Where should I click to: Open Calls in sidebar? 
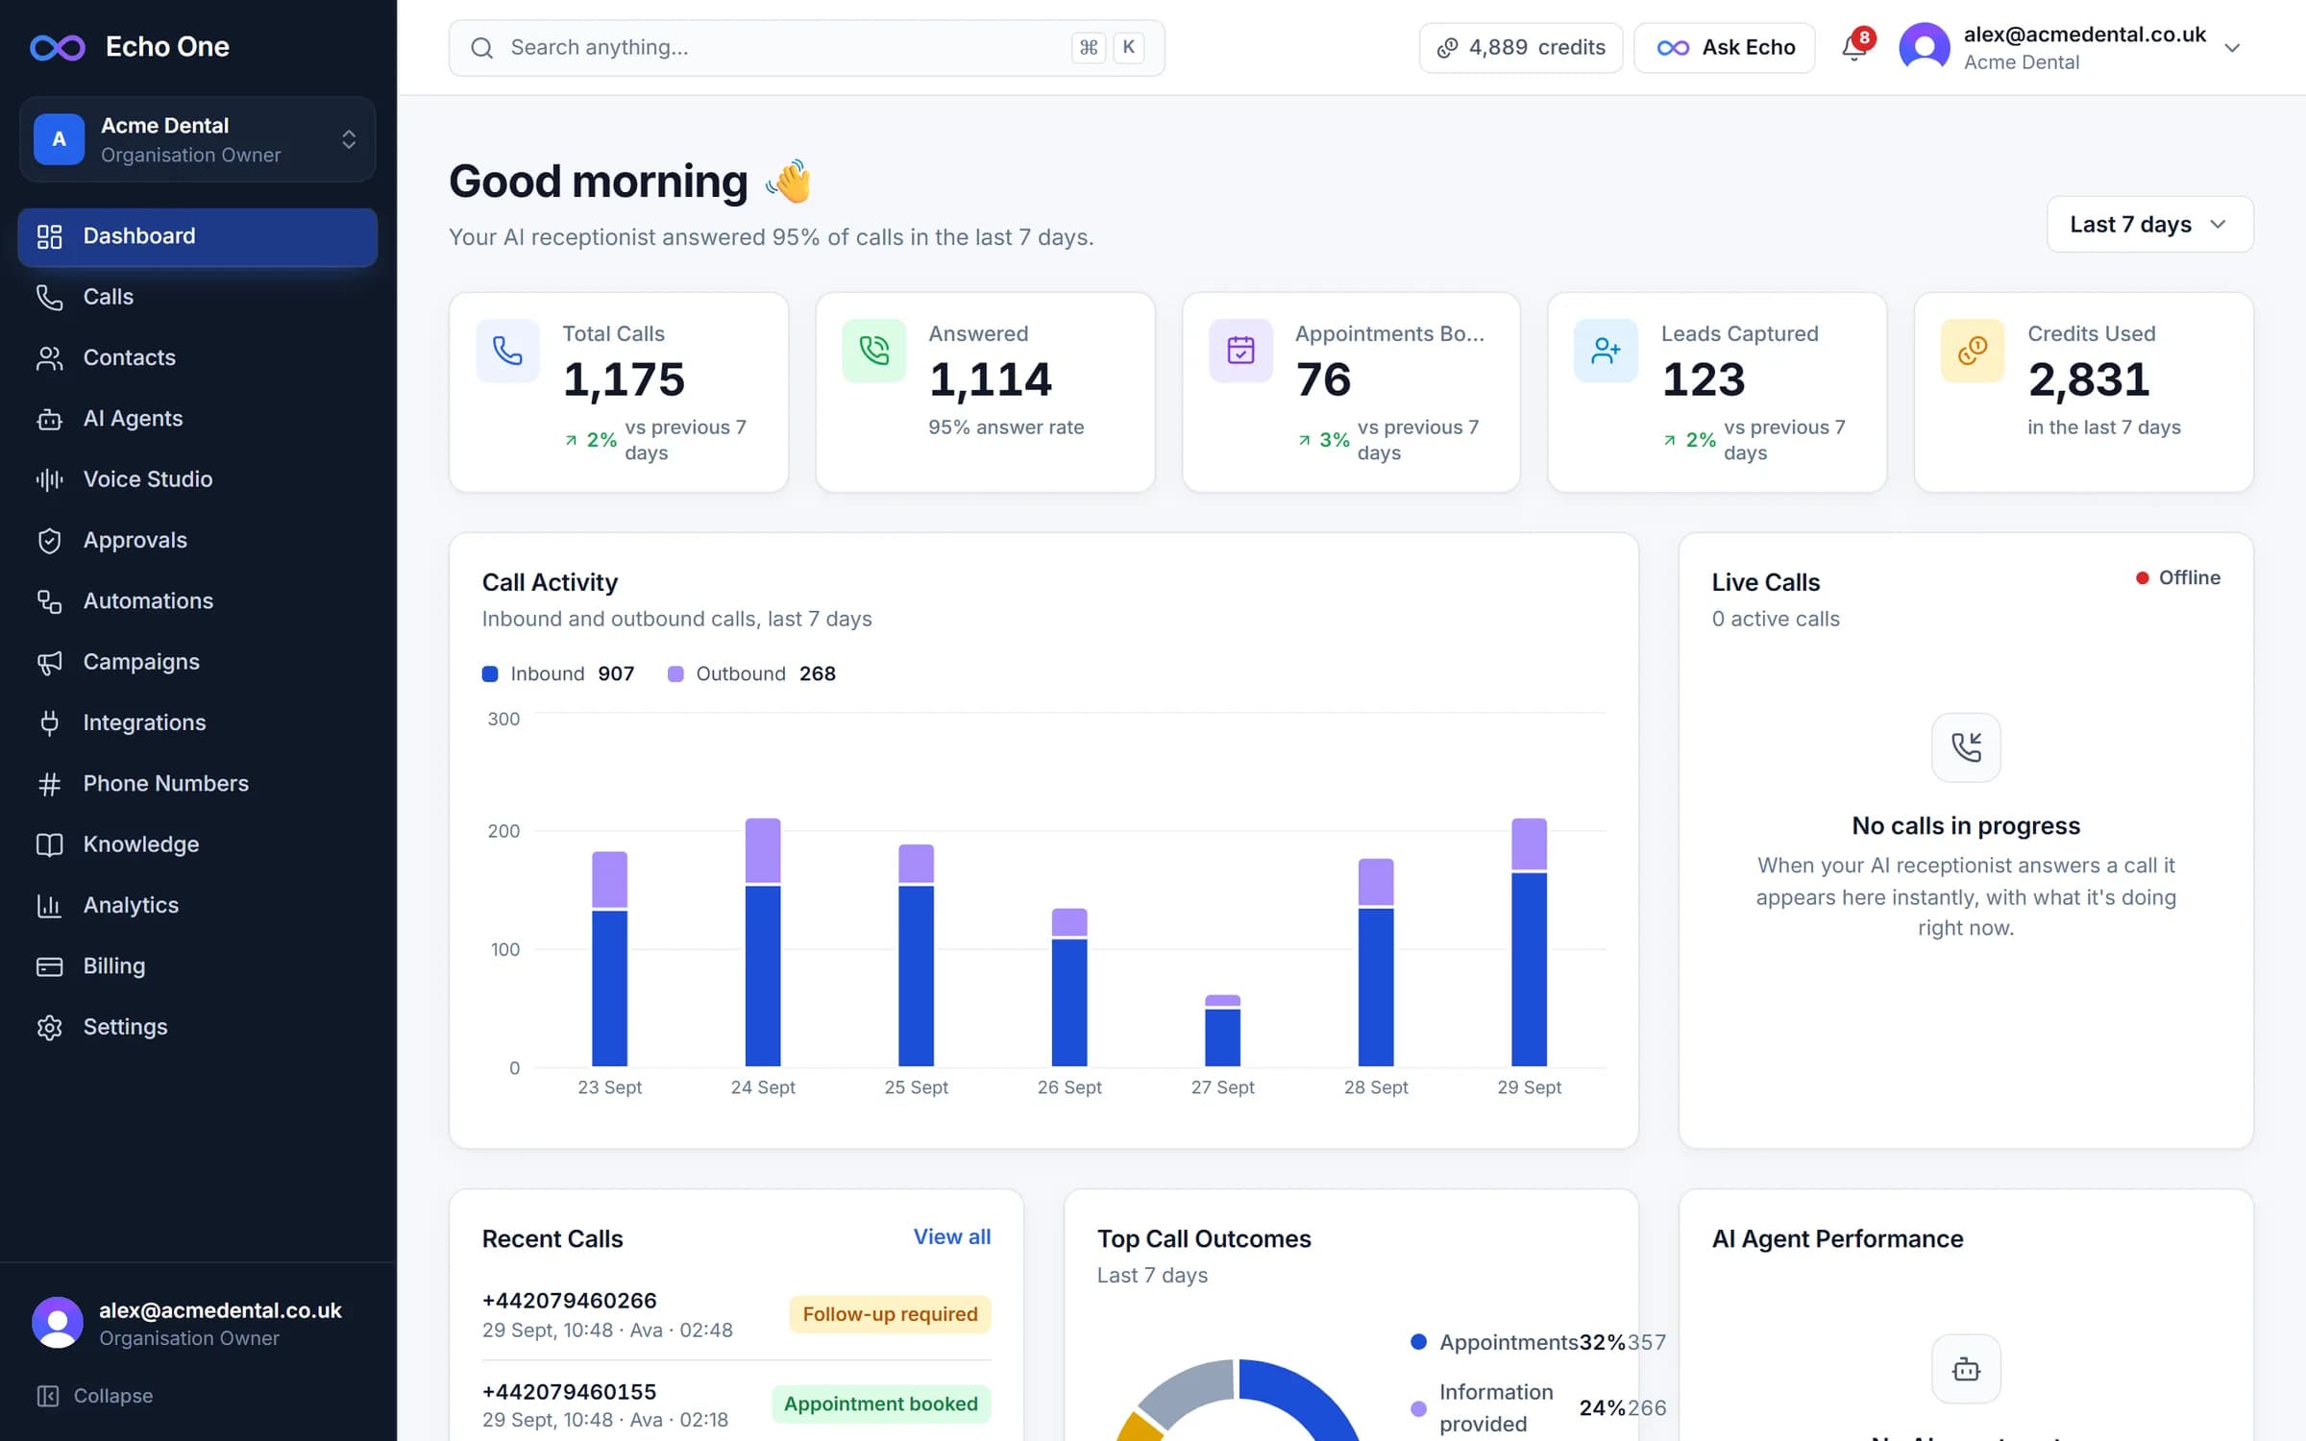click(x=197, y=297)
